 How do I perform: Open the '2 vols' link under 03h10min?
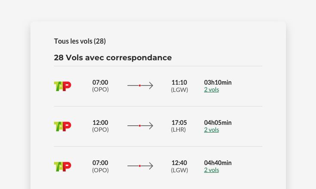pyautogui.click(x=211, y=90)
